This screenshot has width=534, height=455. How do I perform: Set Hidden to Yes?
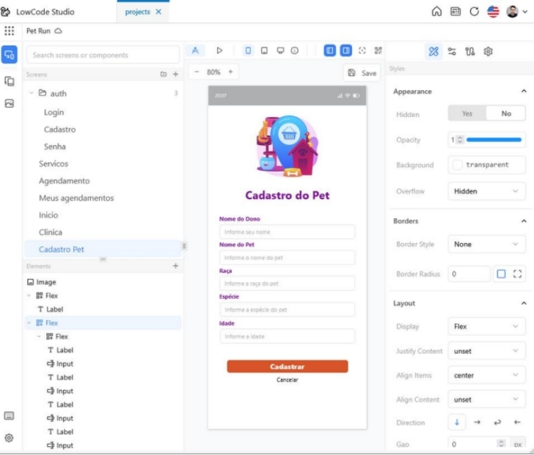[x=467, y=114]
